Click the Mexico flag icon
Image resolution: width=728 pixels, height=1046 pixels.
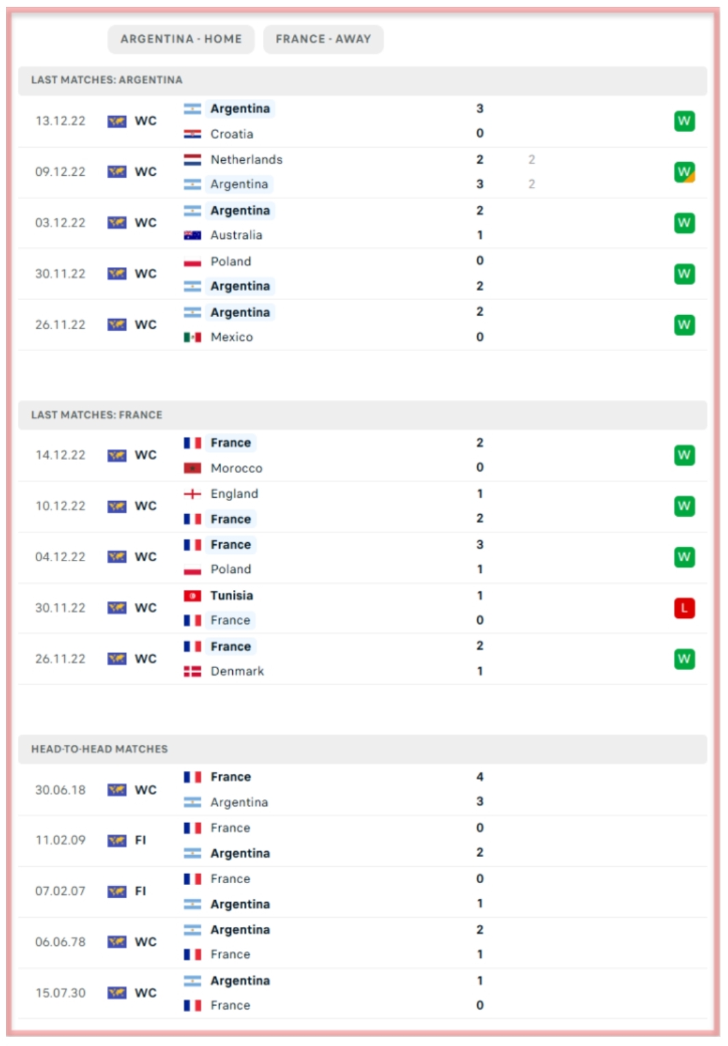(x=192, y=337)
